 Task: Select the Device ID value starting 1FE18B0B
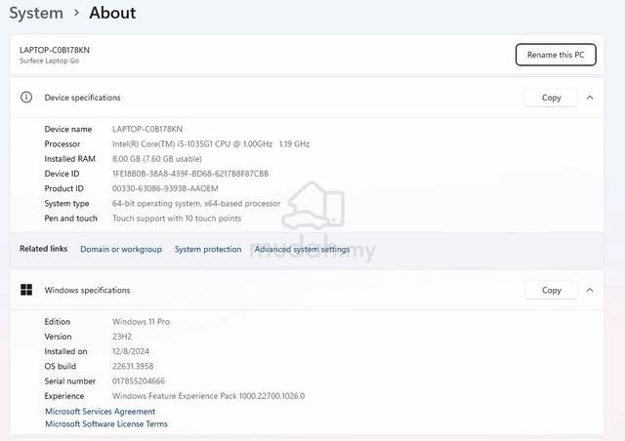coord(190,174)
